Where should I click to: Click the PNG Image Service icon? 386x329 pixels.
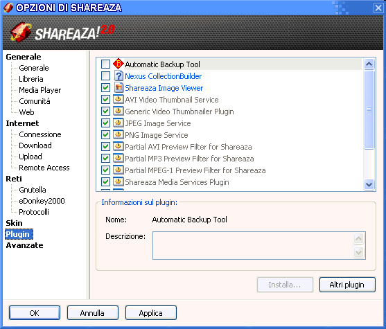click(x=119, y=135)
